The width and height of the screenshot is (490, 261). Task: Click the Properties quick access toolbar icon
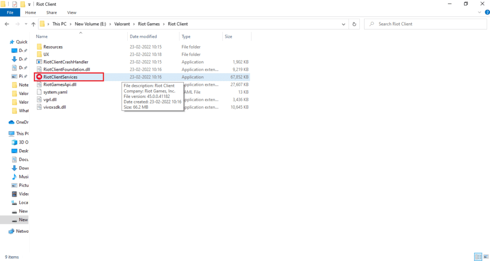[14, 4]
